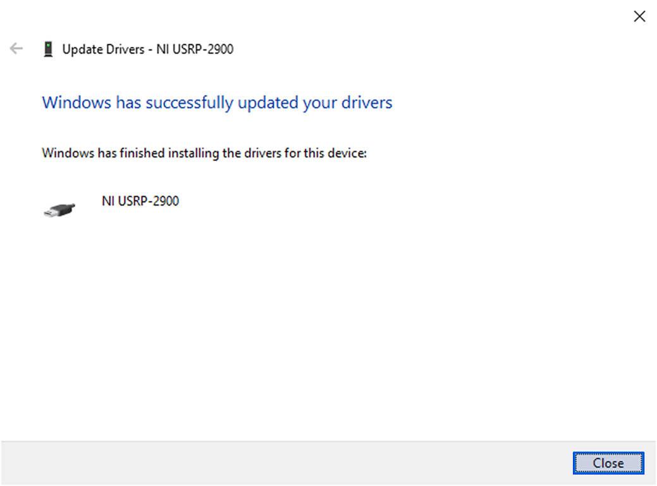Click NI USRP-2900 in the window title
The height and width of the screenshot is (486, 657).
click(195, 49)
